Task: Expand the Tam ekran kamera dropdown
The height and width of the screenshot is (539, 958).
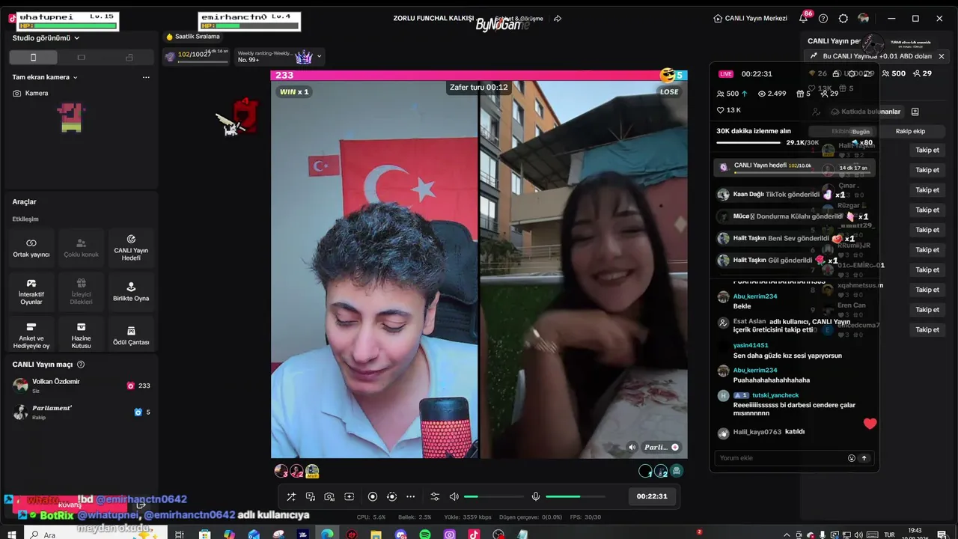Action: coord(45,77)
